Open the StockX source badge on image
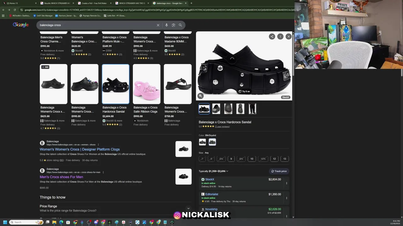The image size is (403, 226). pyautogui.click(x=286, y=97)
